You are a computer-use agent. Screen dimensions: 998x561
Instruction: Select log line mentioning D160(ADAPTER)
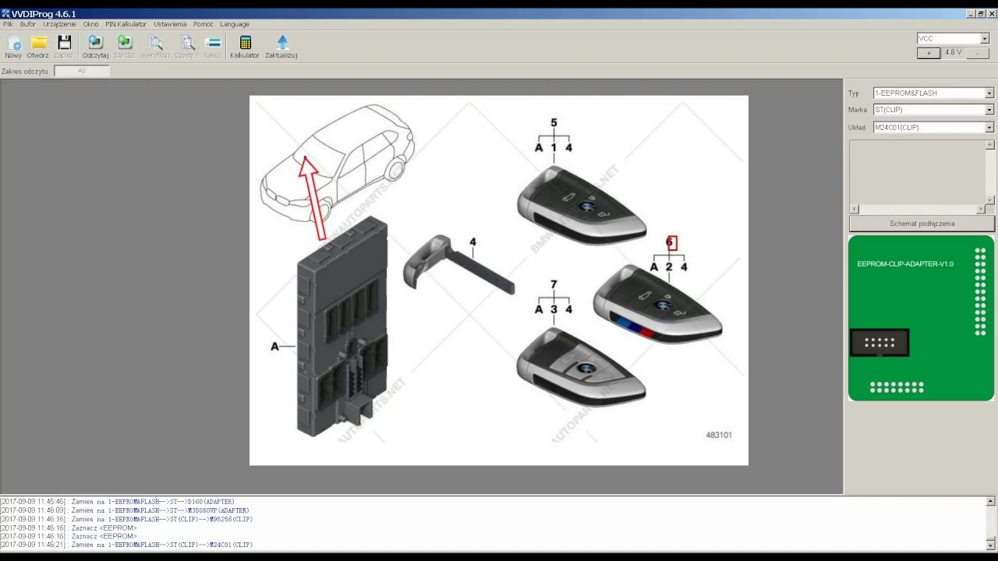(x=117, y=502)
